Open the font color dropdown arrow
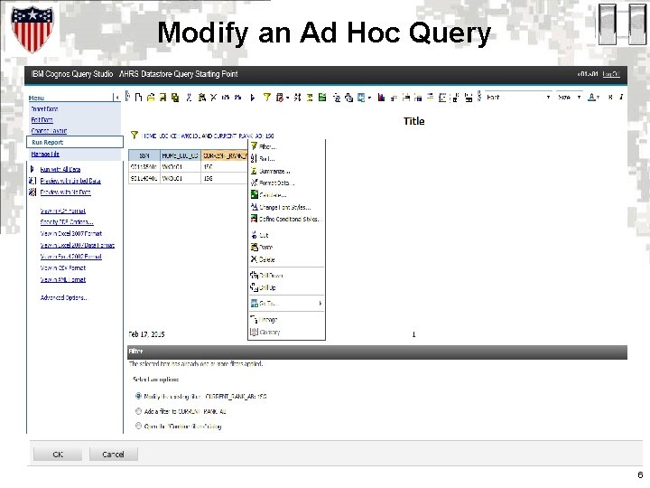 pos(599,98)
